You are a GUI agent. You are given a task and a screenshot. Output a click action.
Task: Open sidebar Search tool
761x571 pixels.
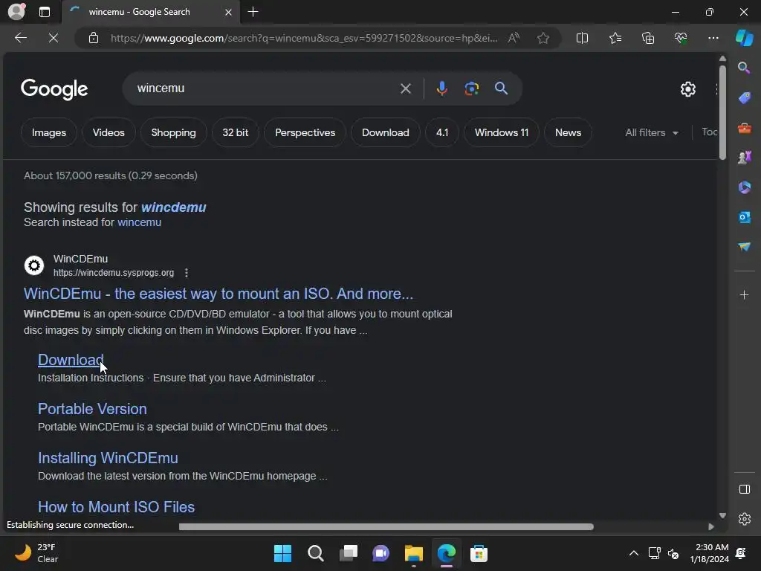(744, 68)
